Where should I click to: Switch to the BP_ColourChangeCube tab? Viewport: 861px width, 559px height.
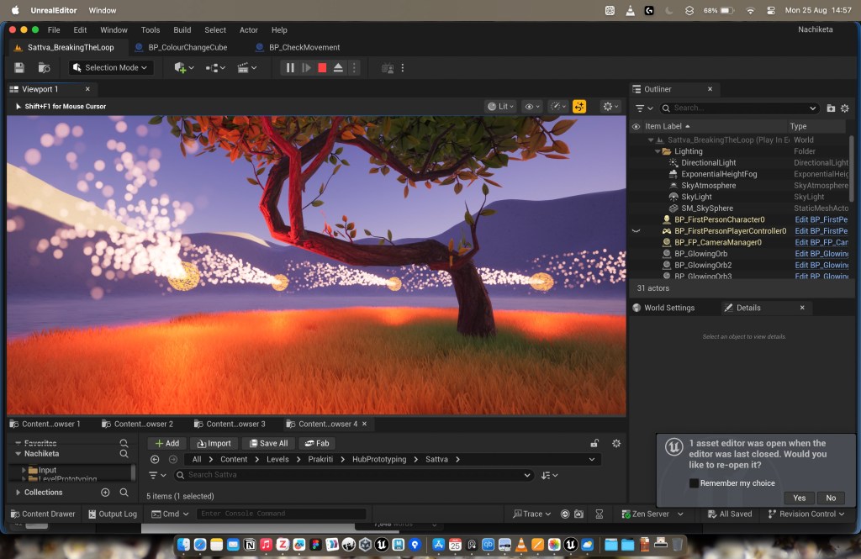[x=182, y=48]
